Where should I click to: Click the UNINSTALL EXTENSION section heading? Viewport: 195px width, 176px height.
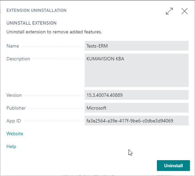[x=31, y=23]
